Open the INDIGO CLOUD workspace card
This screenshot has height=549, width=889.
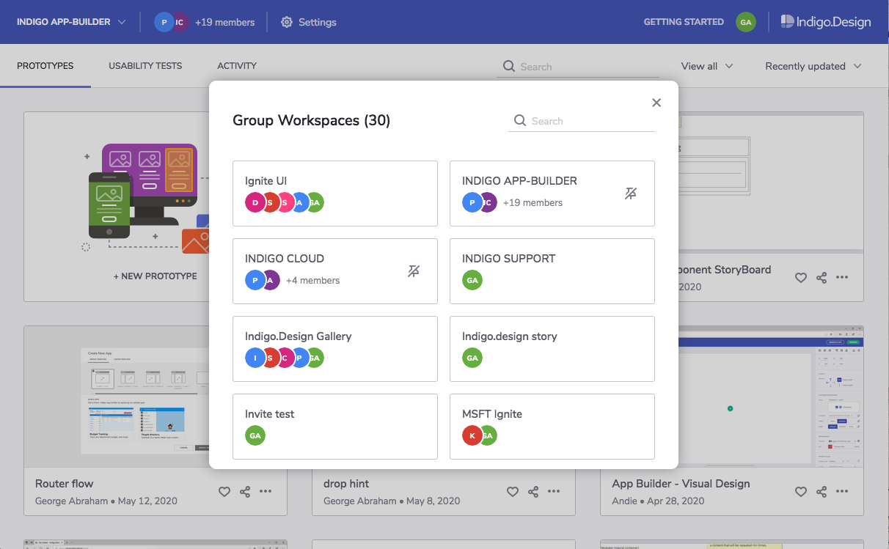pos(335,271)
